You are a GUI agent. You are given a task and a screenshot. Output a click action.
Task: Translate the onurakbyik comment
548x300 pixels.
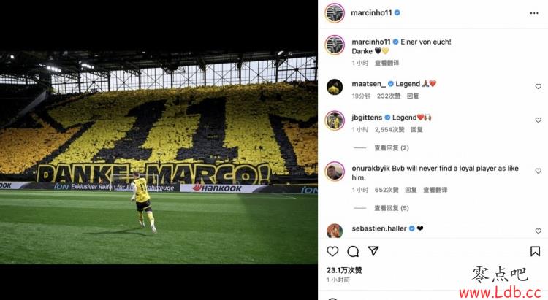point(435,190)
